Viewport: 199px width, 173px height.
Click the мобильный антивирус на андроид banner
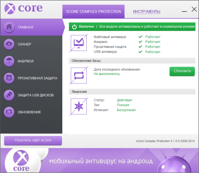[x=99, y=160]
